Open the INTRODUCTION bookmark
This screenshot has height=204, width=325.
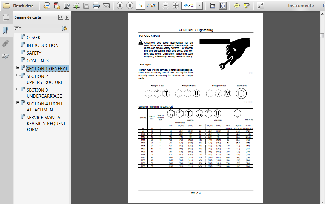[x=42, y=45]
